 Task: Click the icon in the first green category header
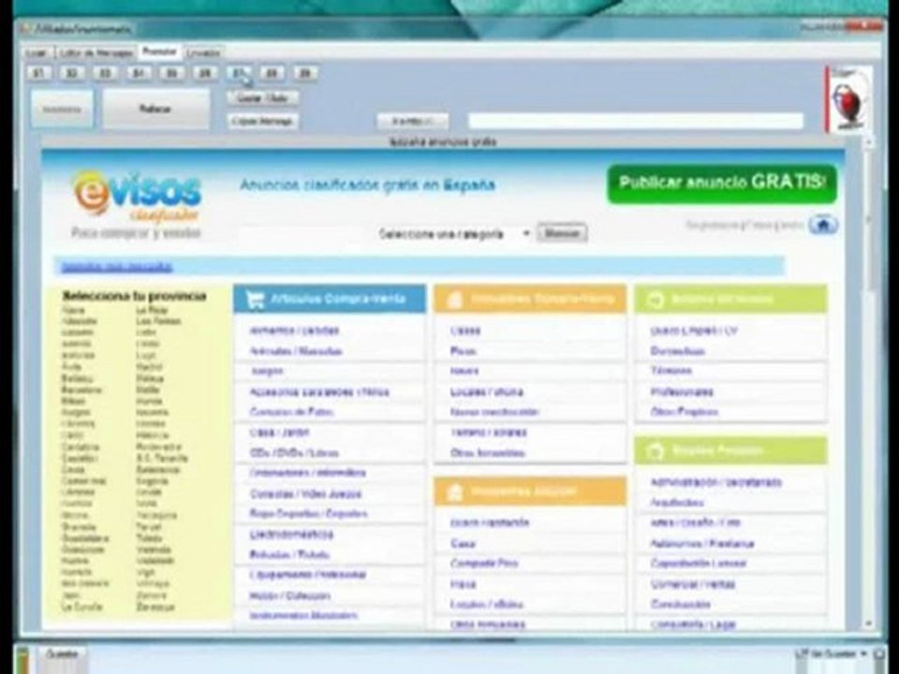pos(655,300)
